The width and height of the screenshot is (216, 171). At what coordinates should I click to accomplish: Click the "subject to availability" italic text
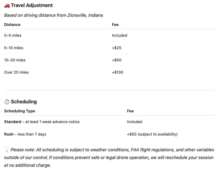[x=157, y=134]
